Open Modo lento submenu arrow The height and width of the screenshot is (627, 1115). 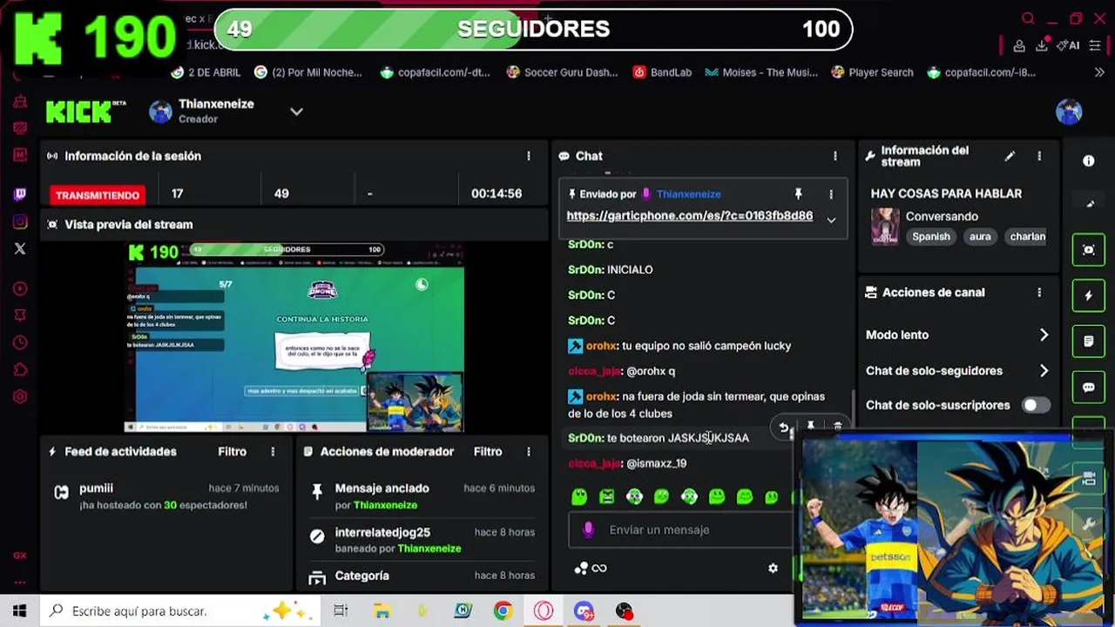(1044, 334)
